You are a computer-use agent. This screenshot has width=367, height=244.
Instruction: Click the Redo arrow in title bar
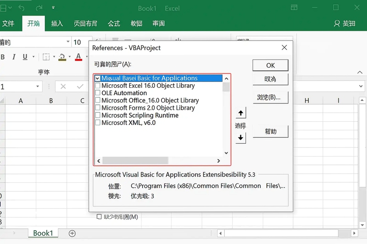[x=39, y=8]
